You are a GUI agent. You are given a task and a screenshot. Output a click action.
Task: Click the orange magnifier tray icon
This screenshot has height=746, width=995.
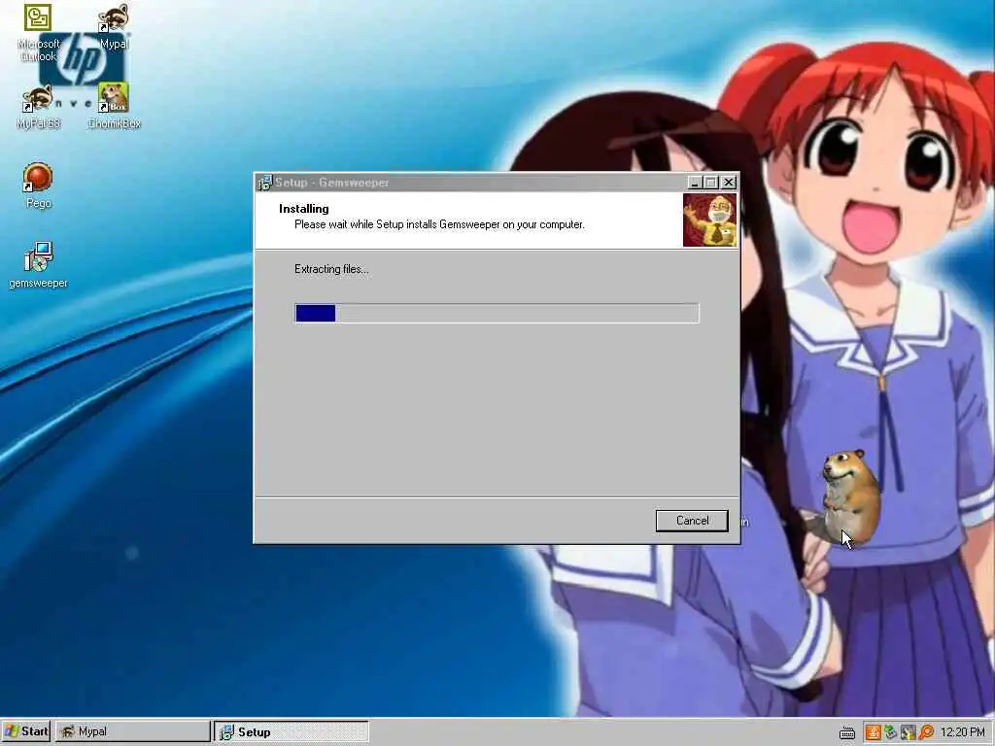tap(926, 732)
